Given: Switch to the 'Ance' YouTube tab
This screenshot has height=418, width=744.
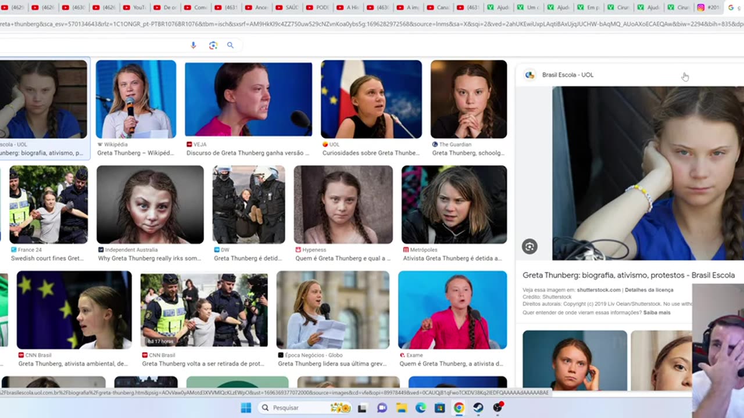Looking at the screenshot, I should tap(257, 8).
